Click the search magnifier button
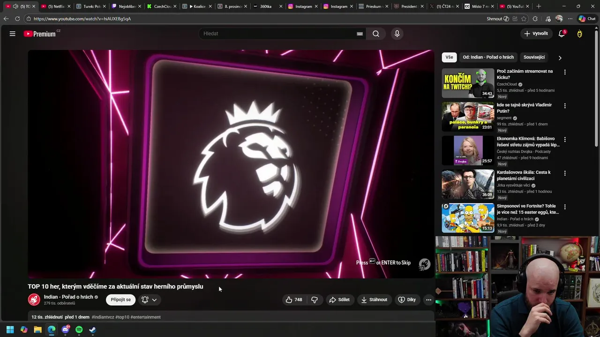The image size is (600, 337). point(376,34)
